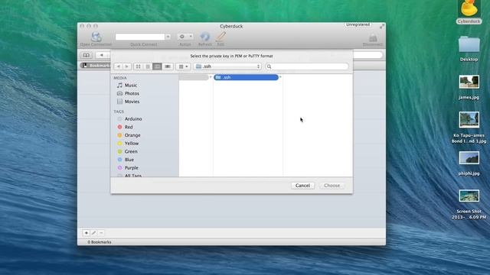
Task: Open the Quick Connect history dropdown arrow
Action: click(168, 37)
